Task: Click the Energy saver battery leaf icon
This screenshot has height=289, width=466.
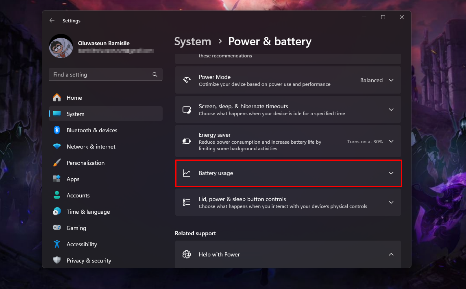Action: tap(187, 141)
